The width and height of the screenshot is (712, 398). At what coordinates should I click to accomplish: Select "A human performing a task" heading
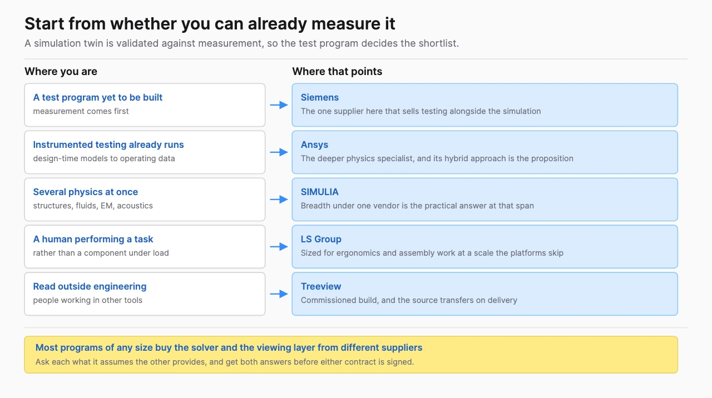[93, 239]
